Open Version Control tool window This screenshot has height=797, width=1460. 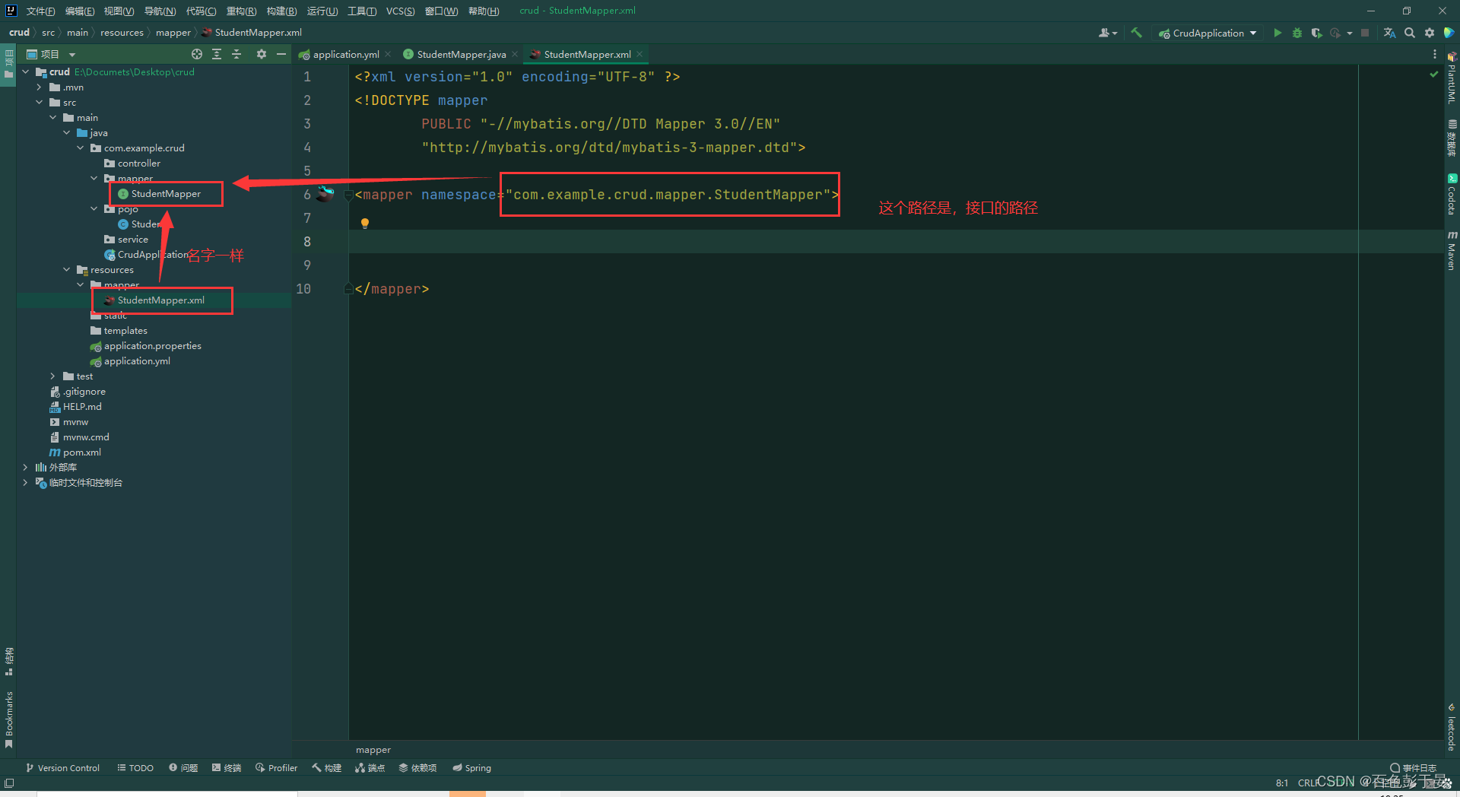[x=62, y=767]
